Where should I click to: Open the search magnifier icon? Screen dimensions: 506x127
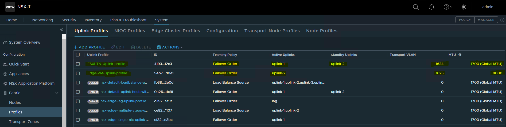point(416,7)
